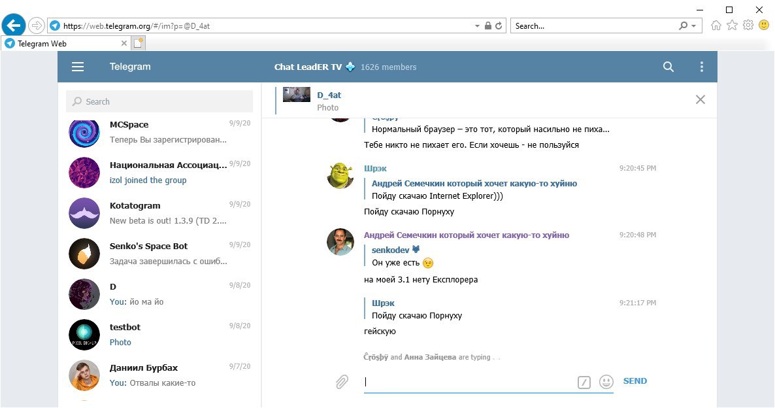The width and height of the screenshot is (775, 408).
Task: Open Senko's Space Bot chat
Action: coord(159,254)
